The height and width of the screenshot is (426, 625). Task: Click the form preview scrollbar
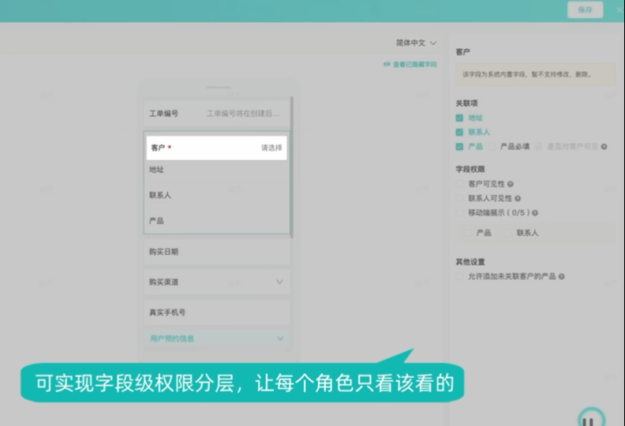click(292, 166)
